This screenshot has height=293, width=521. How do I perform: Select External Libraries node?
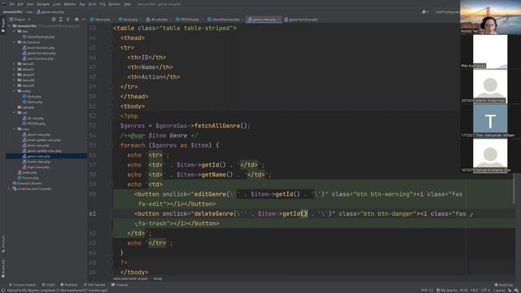[27, 183]
